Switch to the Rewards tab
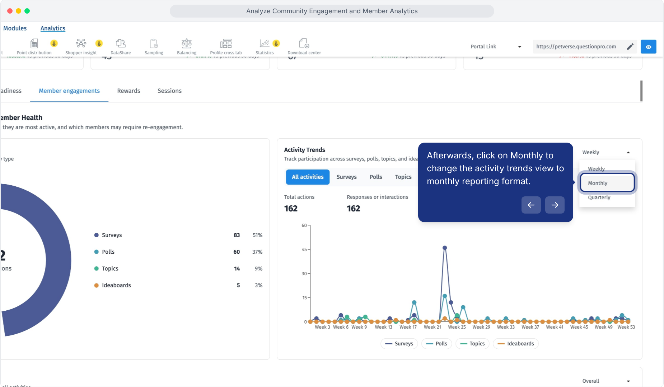664x387 pixels. (x=128, y=91)
